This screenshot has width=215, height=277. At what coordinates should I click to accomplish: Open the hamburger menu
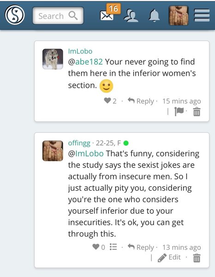(x=202, y=15)
